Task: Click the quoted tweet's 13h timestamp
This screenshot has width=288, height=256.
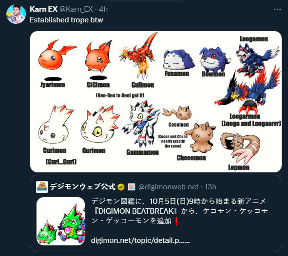Action: tap(211, 187)
